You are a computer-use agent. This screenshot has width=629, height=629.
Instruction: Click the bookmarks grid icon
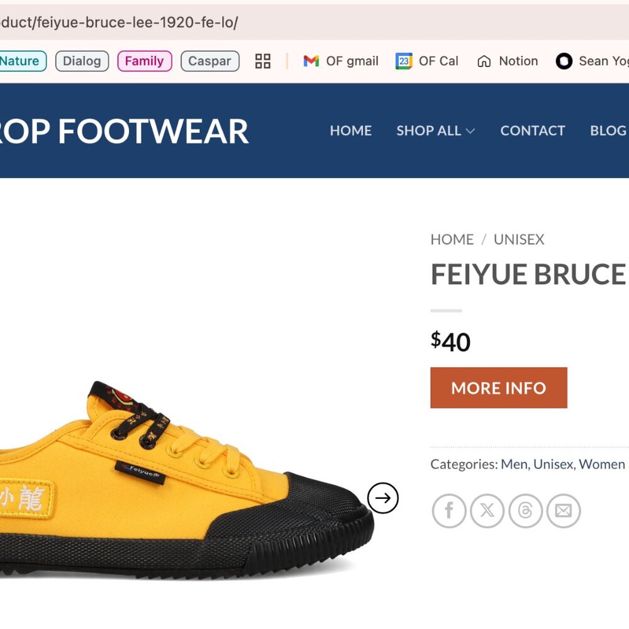click(262, 60)
